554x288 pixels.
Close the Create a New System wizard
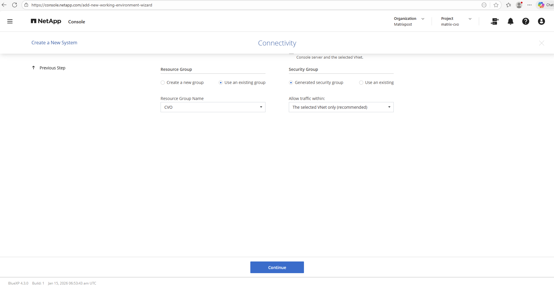pyautogui.click(x=541, y=43)
